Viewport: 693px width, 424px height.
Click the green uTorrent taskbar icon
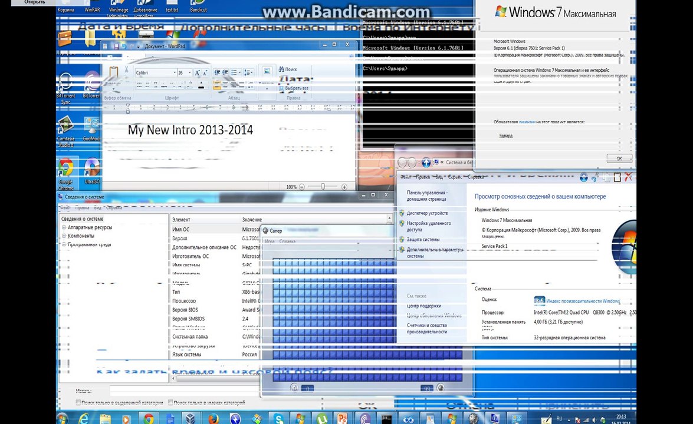click(322, 418)
